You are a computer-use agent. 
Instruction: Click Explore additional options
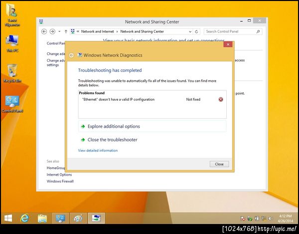click(x=152, y=126)
